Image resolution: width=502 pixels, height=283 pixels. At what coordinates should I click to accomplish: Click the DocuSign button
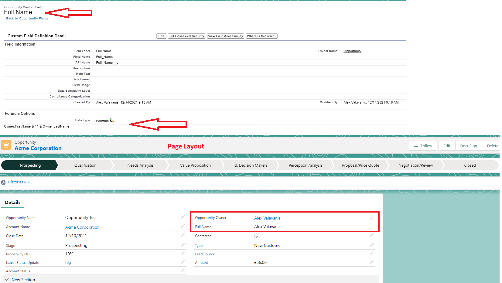pos(468,146)
